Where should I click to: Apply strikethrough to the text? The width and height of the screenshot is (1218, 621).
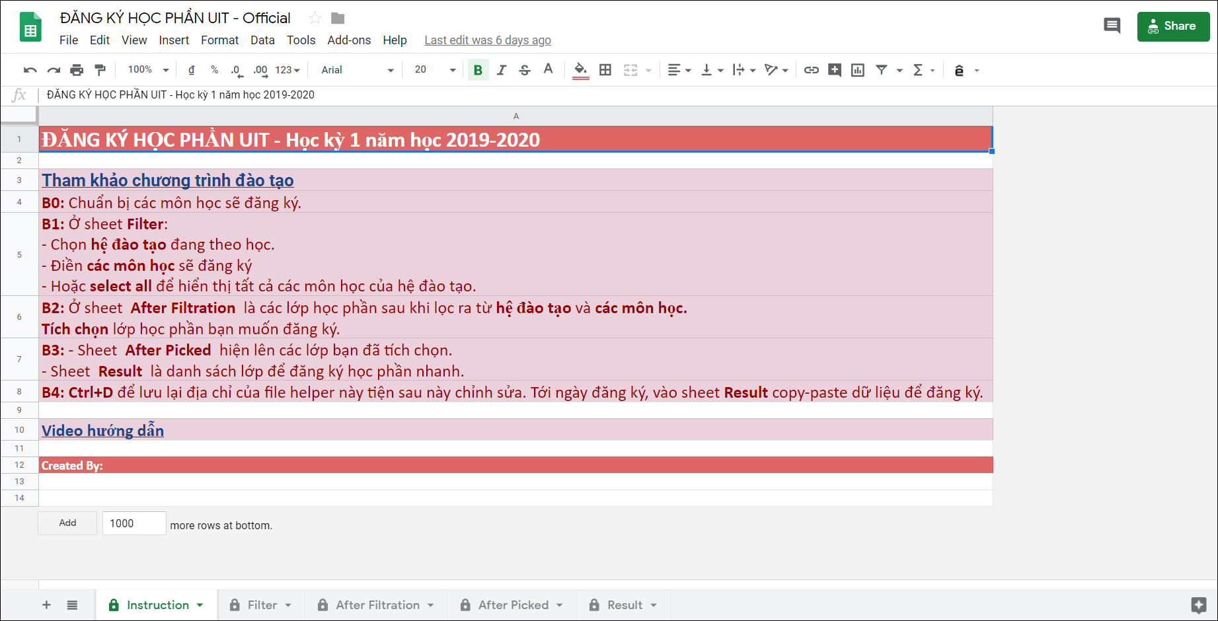[524, 69]
